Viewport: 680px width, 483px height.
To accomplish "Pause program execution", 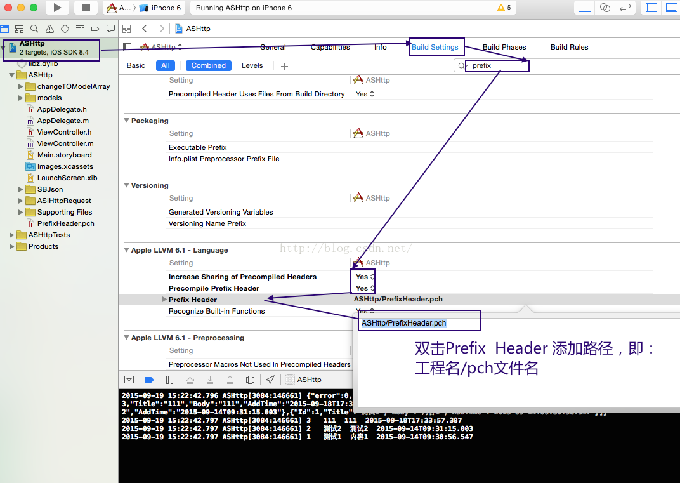I will click(x=169, y=380).
